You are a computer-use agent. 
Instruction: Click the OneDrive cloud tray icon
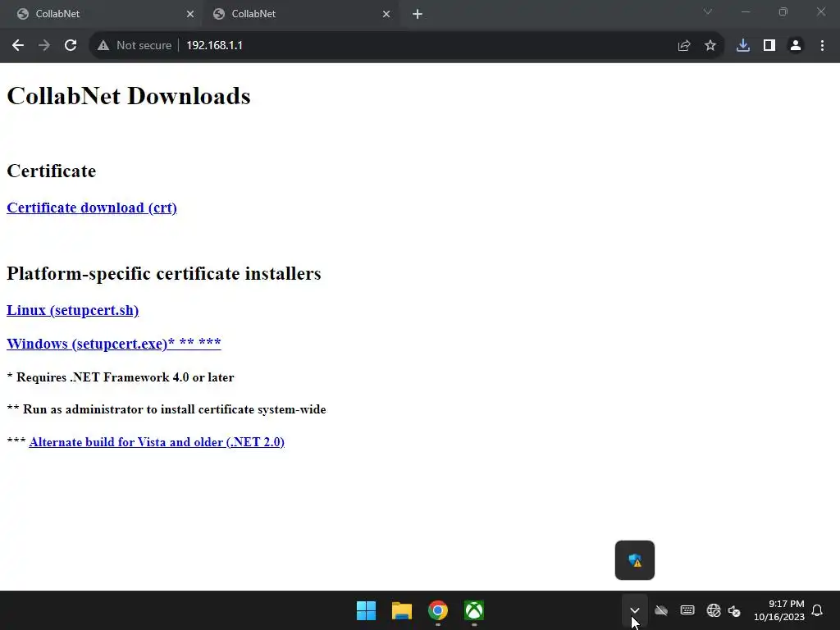[x=661, y=610]
